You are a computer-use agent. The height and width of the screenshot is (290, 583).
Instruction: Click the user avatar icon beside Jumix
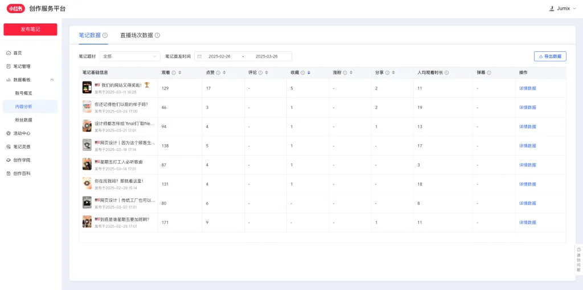pyautogui.click(x=552, y=9)
